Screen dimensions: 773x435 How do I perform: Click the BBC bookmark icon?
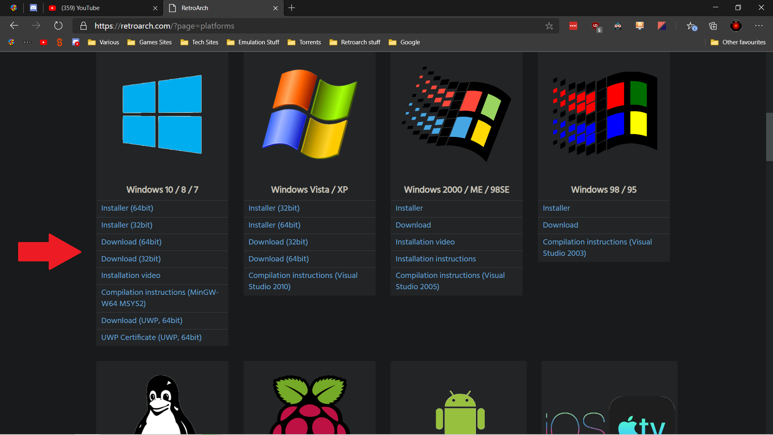point(27,42)
